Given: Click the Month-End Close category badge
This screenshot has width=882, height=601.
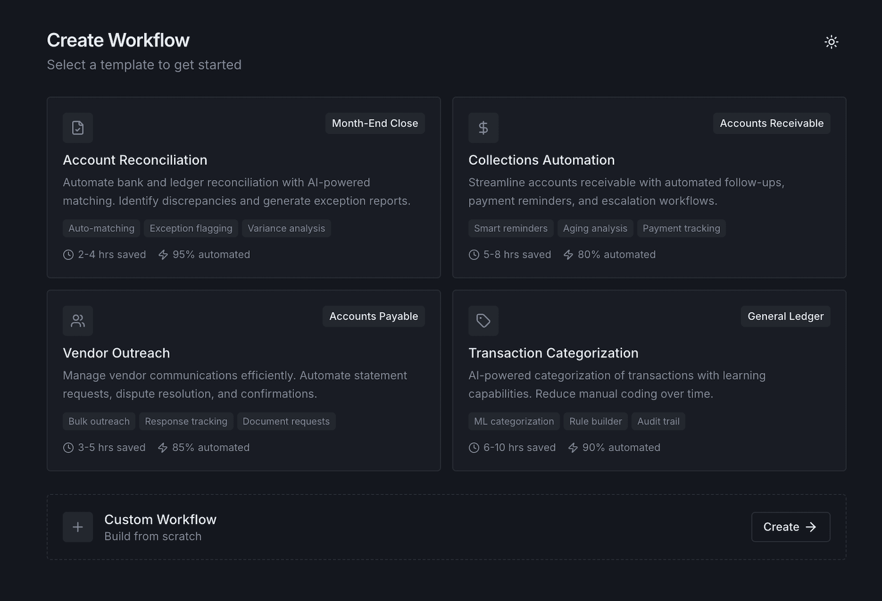Looking at the screenshot, I should 375,124.
